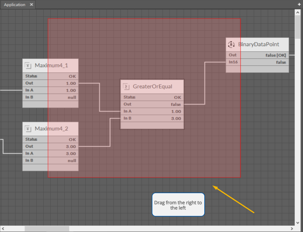Click the vertical scrollbar down arrow

[x=297, y=222]
